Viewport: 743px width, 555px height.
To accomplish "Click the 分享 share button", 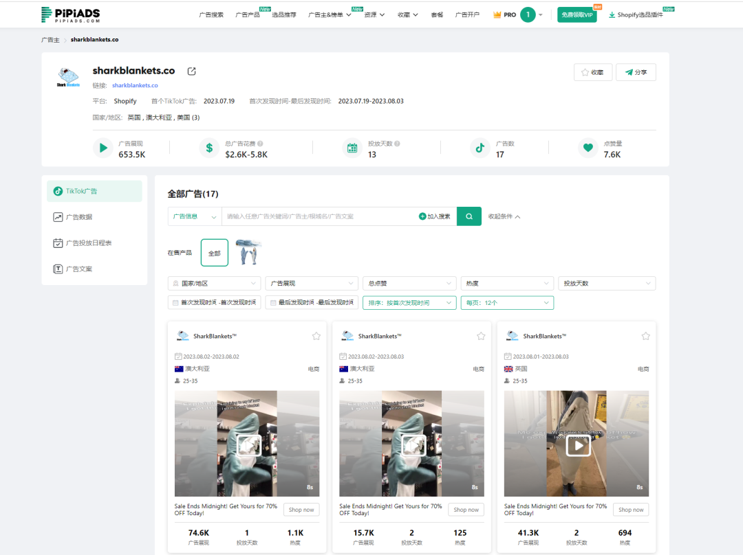I will (636, 72).
